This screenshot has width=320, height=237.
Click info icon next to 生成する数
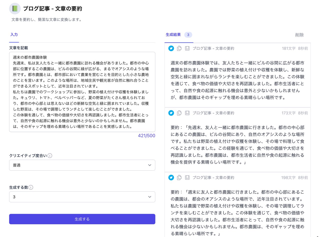(x=31, y=187)
